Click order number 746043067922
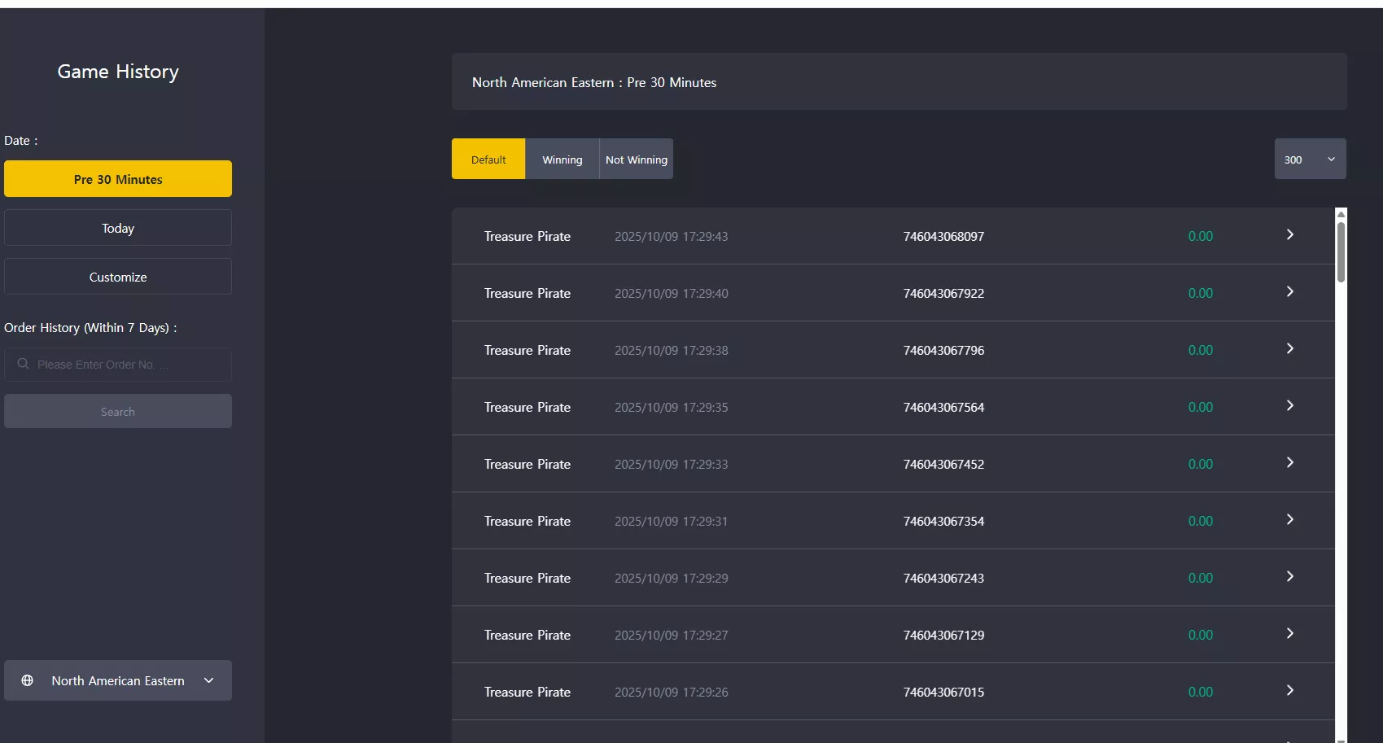 (943, 293)
